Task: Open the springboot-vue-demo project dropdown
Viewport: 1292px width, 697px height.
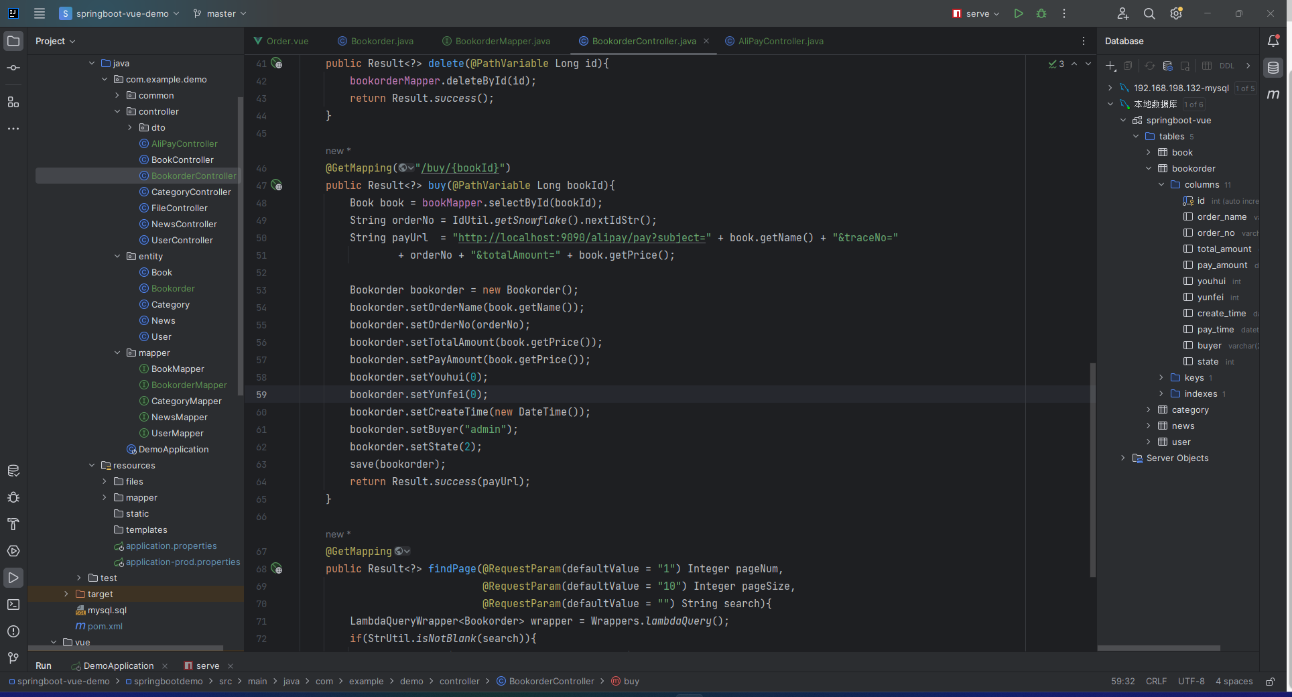Action: [120, 13]
